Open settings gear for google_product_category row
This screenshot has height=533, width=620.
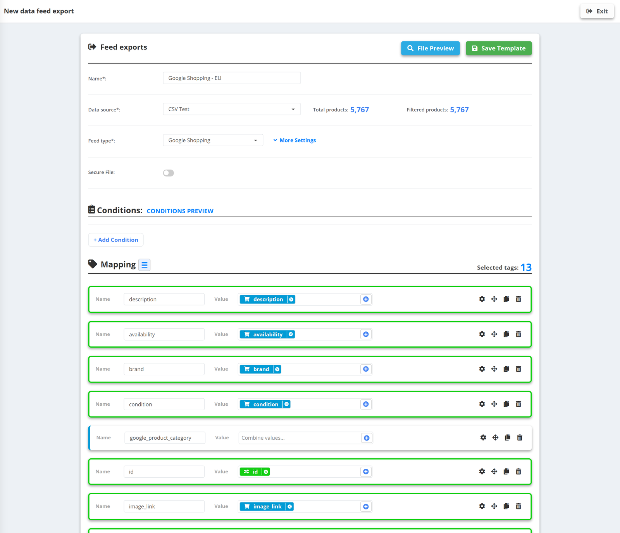(483, 438)
